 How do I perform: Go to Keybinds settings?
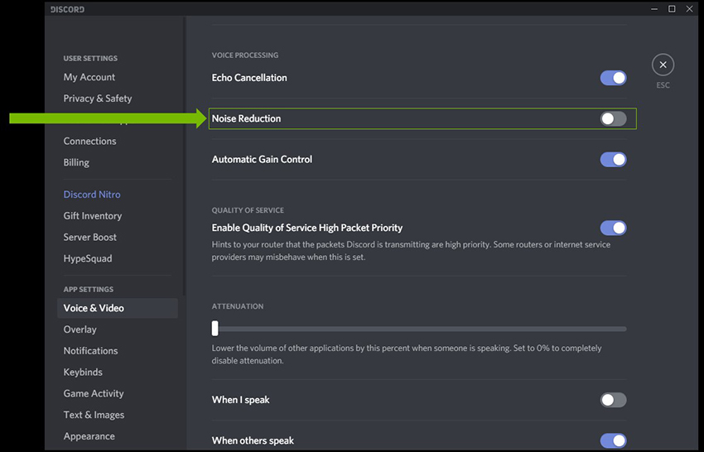click(x=82, y=373)
